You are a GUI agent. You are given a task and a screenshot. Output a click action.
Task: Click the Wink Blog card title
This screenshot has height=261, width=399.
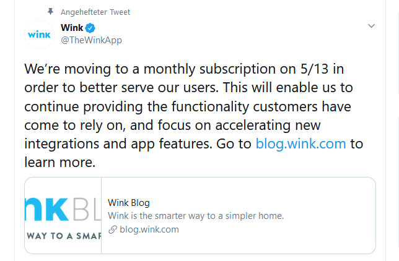pyautogui.click(x=129, y=203)
